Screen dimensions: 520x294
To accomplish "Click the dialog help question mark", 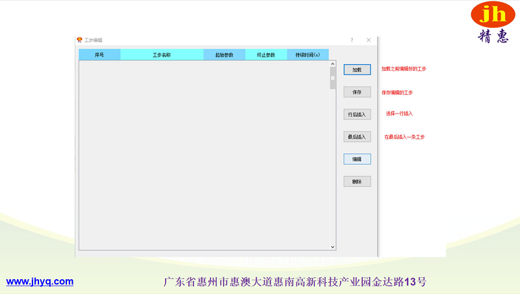I will [352, 40].
